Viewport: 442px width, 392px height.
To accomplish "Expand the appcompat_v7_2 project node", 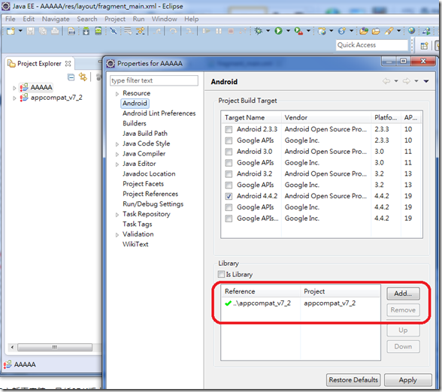I will pyautogui.click(x=14, y=98).
